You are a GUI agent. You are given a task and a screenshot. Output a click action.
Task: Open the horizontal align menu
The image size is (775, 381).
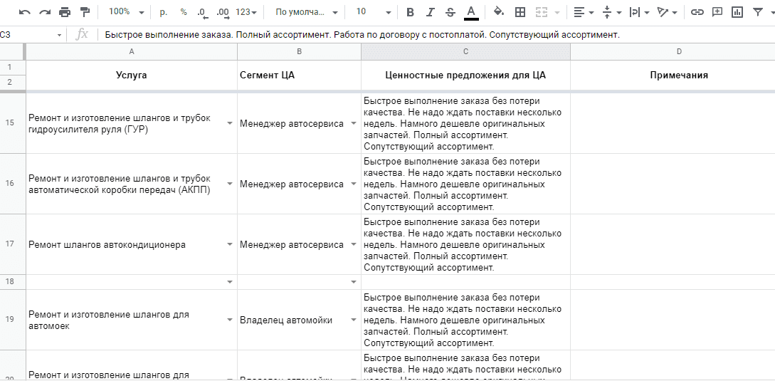click(583, 12)
